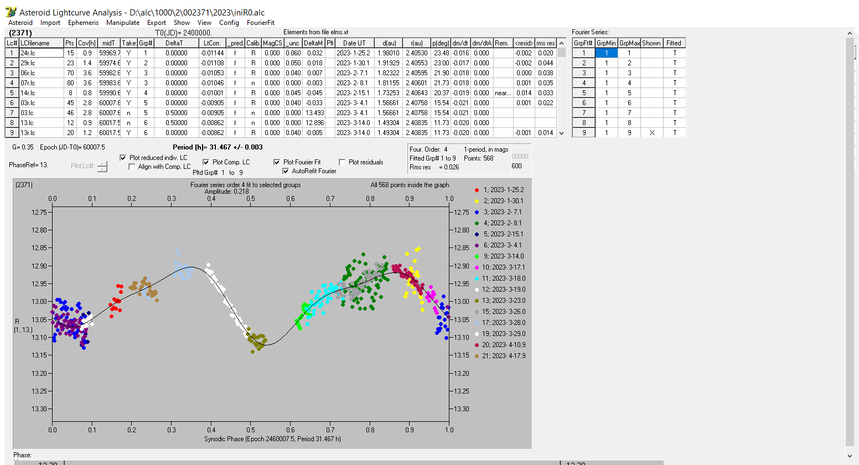Select the 29r.lc filename cell
Screen dimensions: 859x465
[41, 63]
